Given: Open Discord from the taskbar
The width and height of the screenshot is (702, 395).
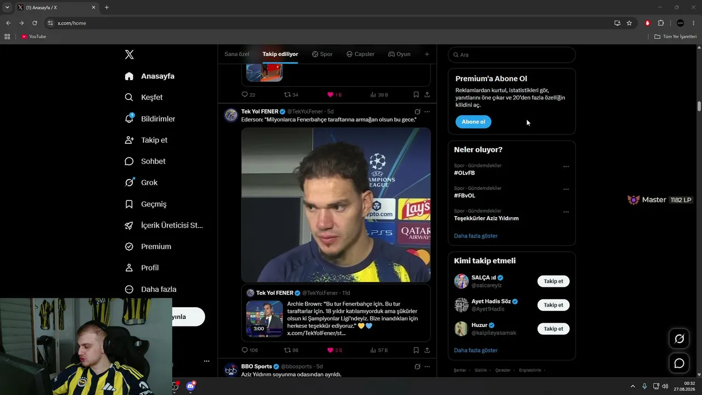Looking at the screenshot, I should click(x=190, y=386).
